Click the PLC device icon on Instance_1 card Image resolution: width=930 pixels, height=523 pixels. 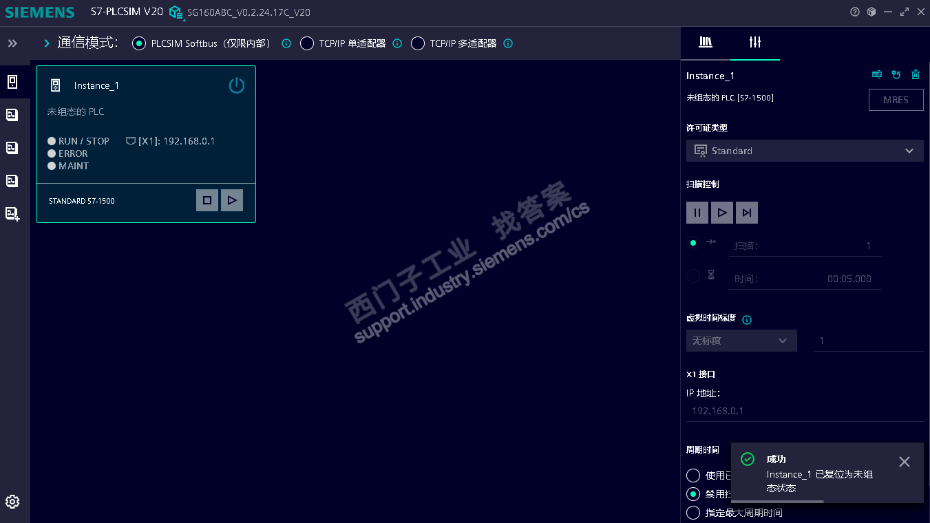tap(56, 85)
